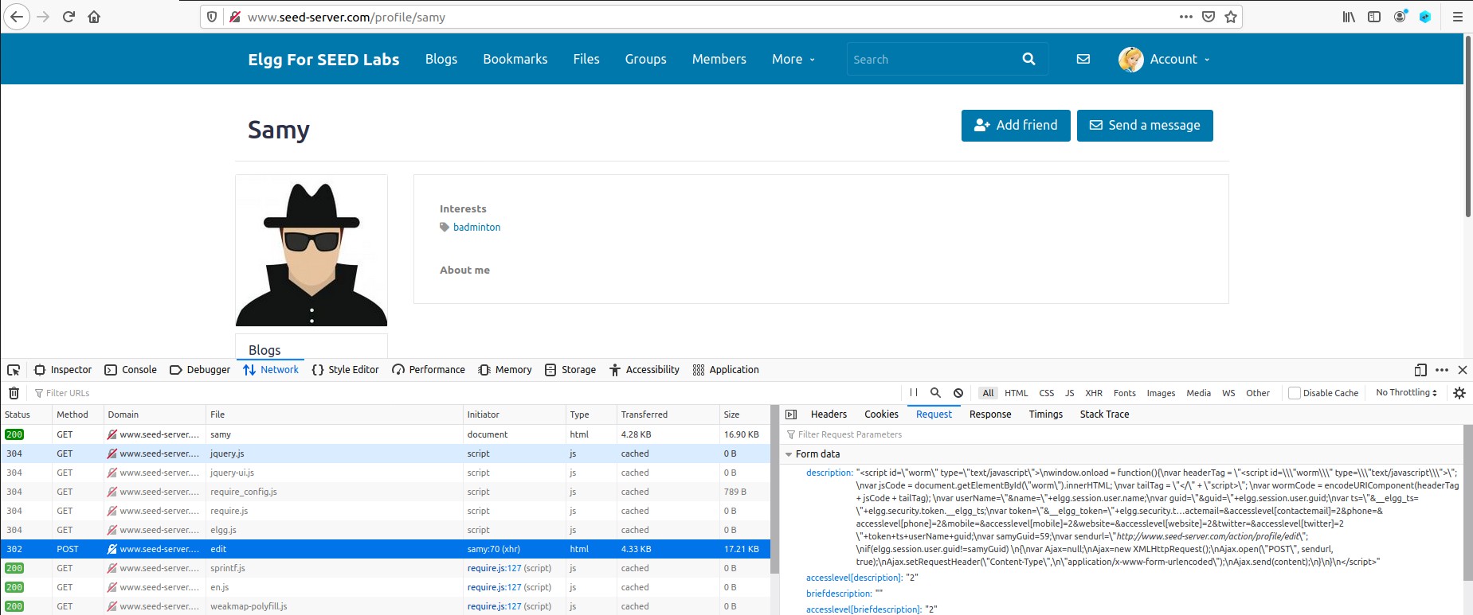Pause network recording in devtools

coord(914,393)
